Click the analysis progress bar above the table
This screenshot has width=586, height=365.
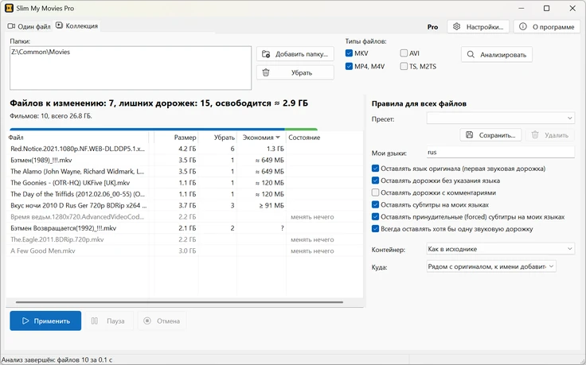164,129
